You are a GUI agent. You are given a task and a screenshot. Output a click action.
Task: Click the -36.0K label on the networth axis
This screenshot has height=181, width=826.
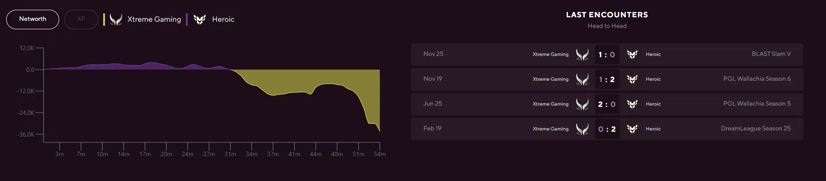[x=26, y=134]
